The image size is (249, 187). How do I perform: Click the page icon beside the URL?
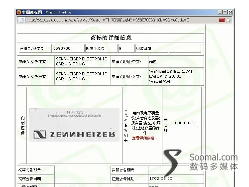(x=21, y=20)
